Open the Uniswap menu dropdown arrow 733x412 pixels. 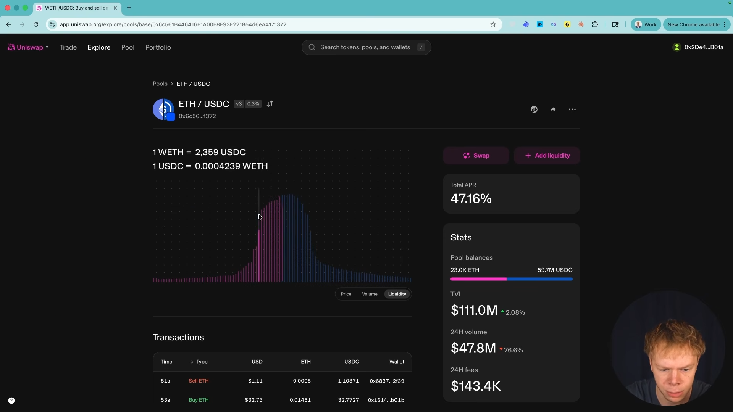tap(47, 47)
